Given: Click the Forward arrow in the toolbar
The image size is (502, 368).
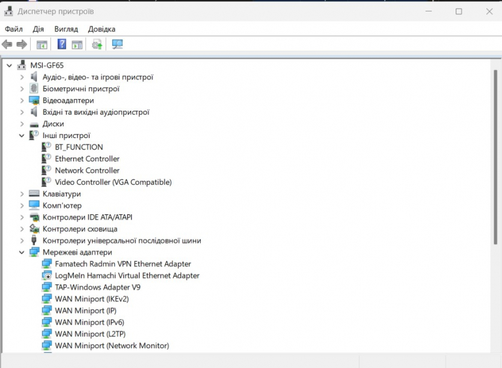Looking at the screenshot, I should point(22,44).
